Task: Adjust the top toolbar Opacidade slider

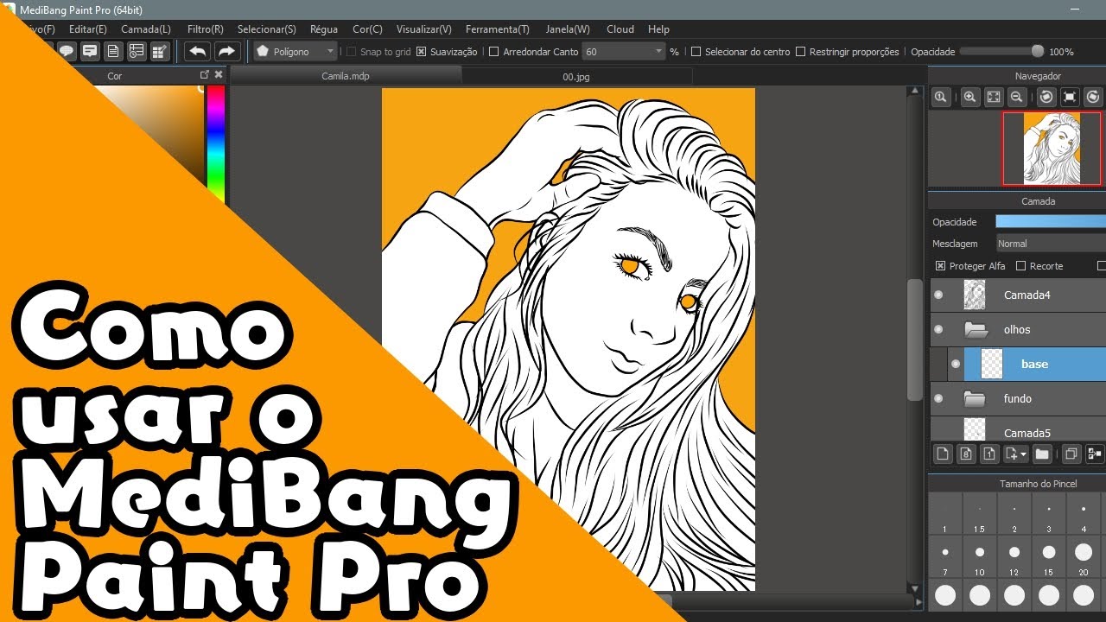Action: click(1002, 52)
